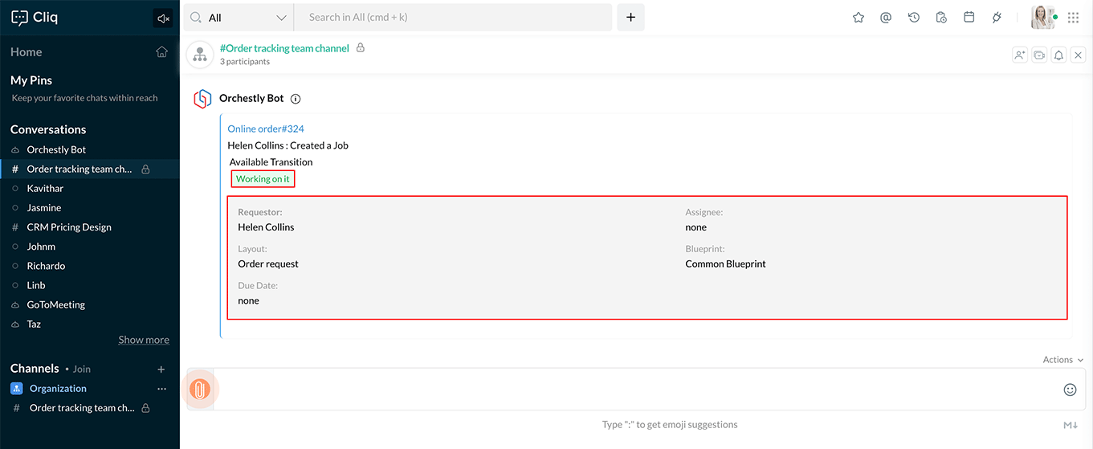Click the Home icon in sidebar
This screenshot has width=1093, height=449.
(x=162, y=52)
